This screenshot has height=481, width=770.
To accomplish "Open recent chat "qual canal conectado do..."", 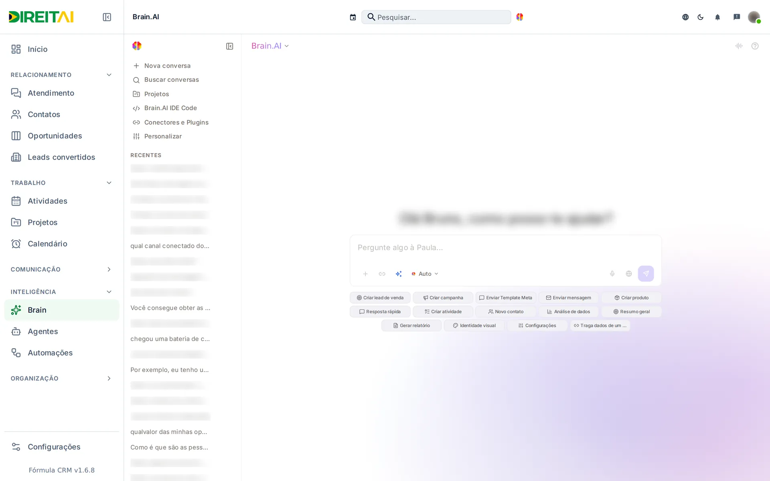I will (170, 246).
